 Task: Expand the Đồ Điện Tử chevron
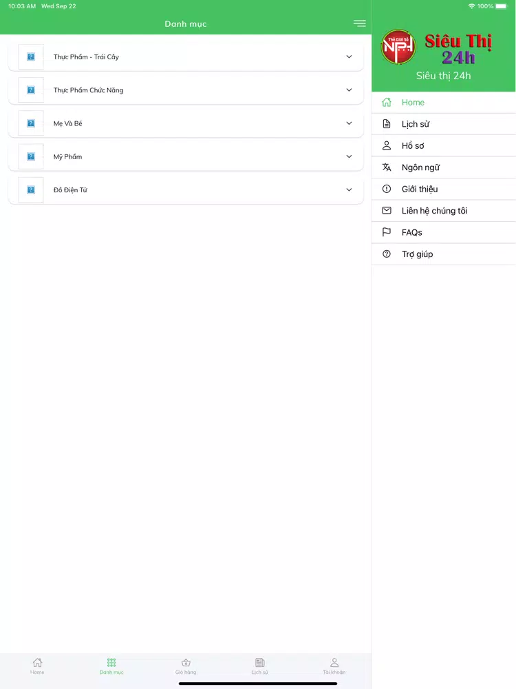(x=349, y=190)
